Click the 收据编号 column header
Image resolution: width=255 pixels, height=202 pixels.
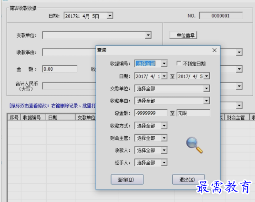(x=33, y=117)
